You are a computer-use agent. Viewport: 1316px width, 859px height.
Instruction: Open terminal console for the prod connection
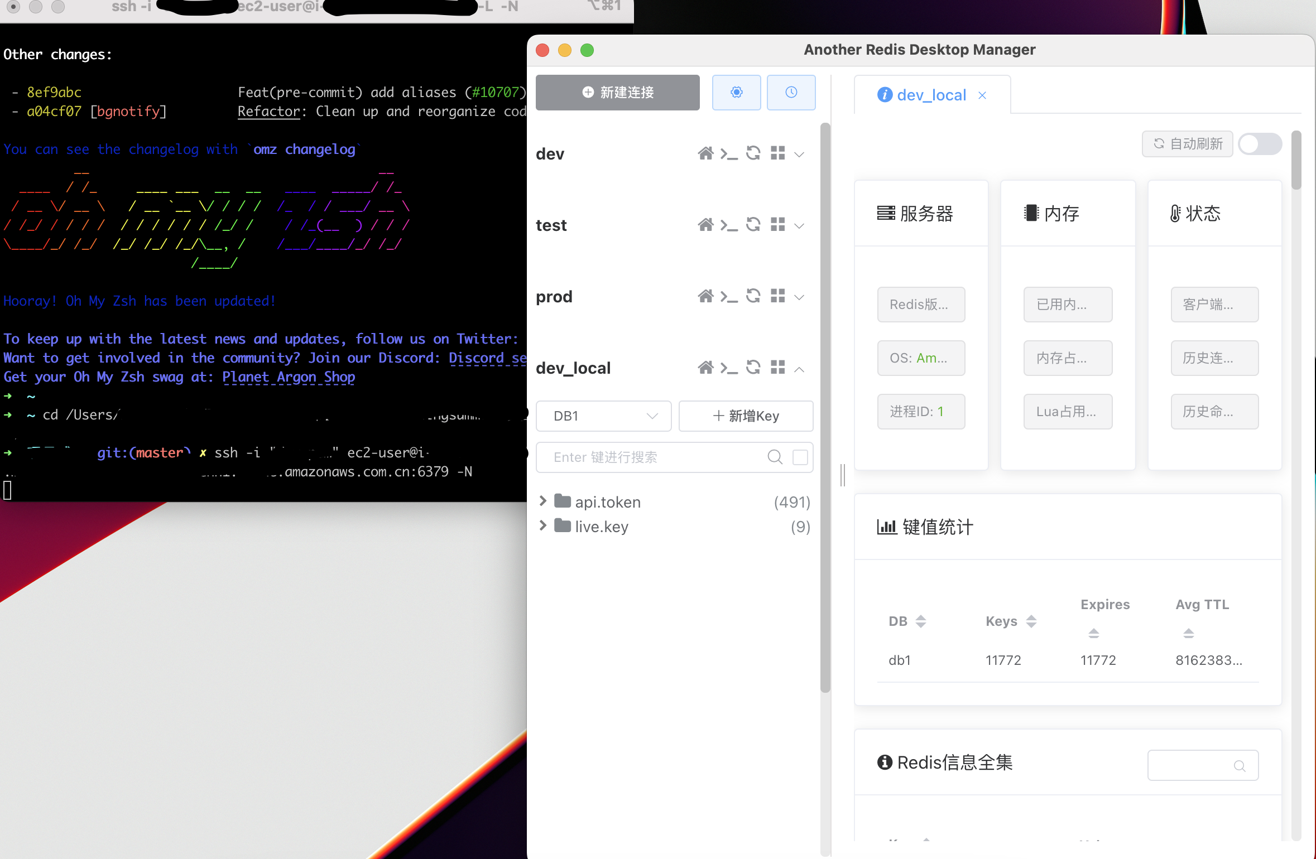(x=729, y=296)
